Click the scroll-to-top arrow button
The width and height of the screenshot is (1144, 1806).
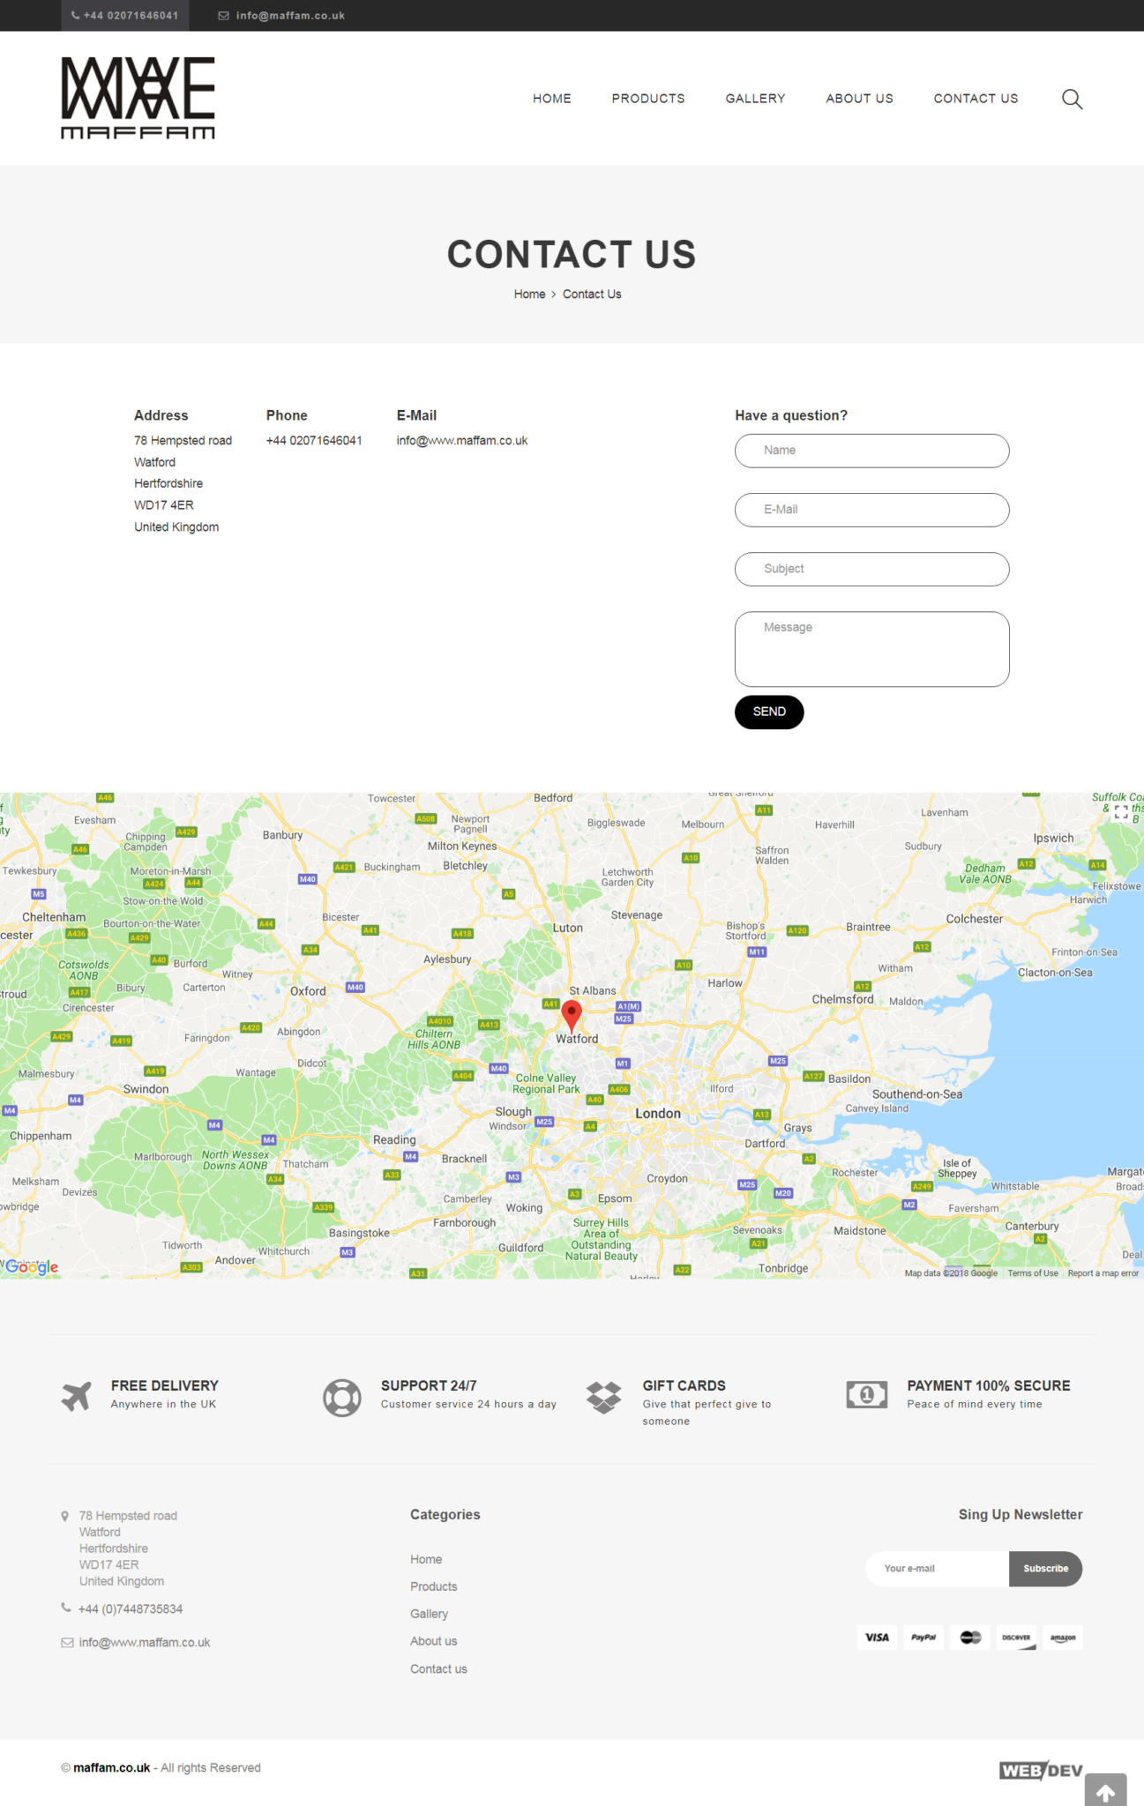pos(1105,1791)
